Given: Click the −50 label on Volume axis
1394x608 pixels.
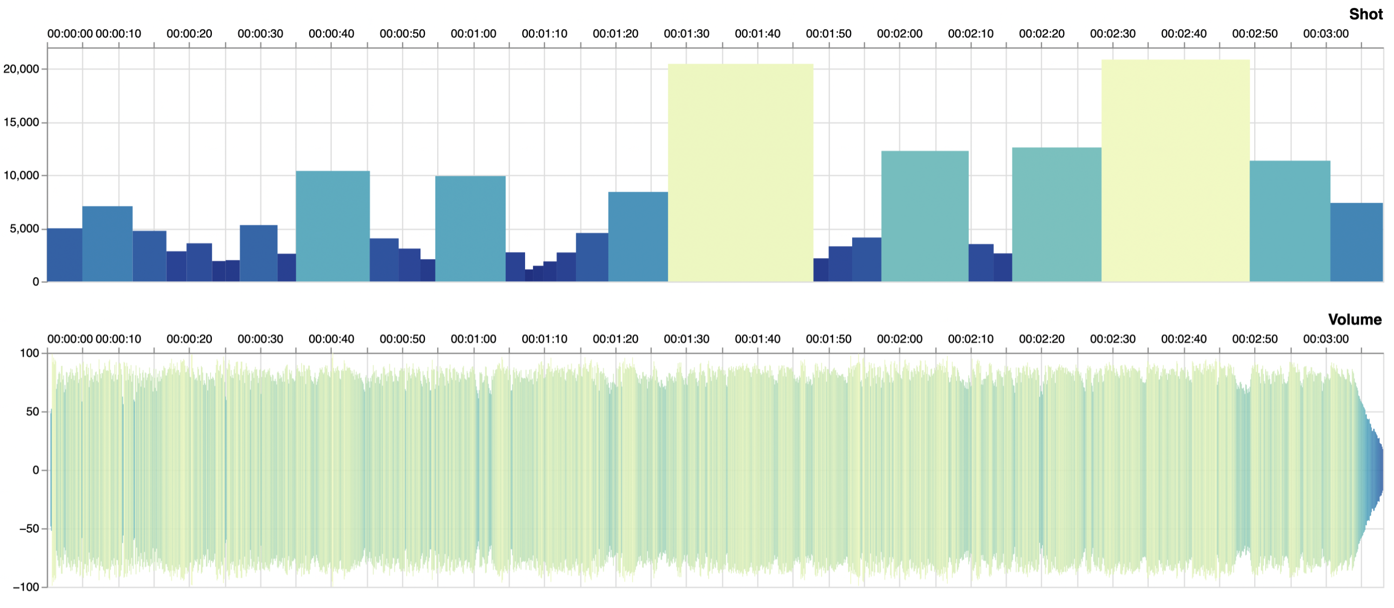Looking at the screenshot, I should [x=29, y=529].
